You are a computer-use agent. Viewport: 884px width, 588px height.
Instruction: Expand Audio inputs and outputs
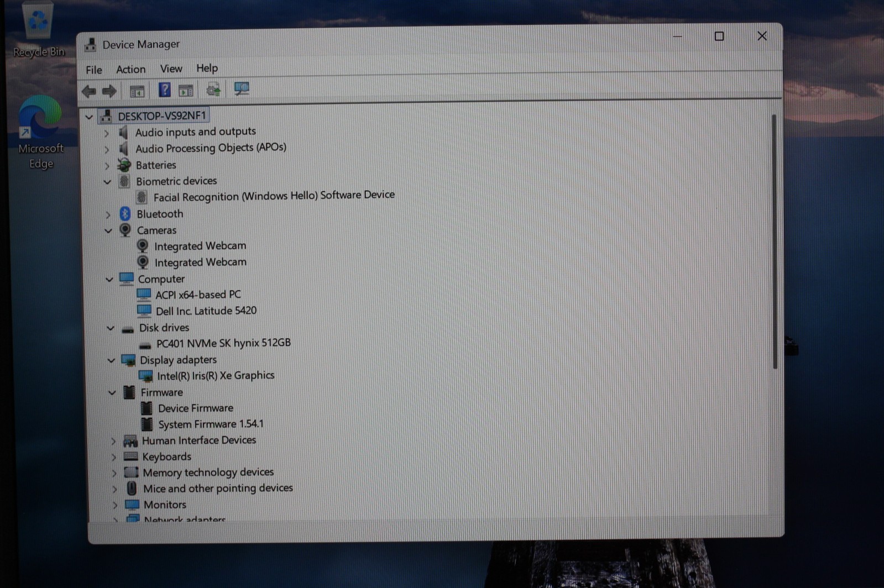(106, 133)
